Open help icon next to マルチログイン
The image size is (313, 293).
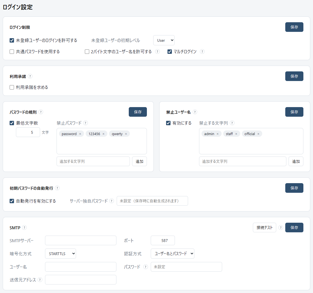(x=202, y=52)
